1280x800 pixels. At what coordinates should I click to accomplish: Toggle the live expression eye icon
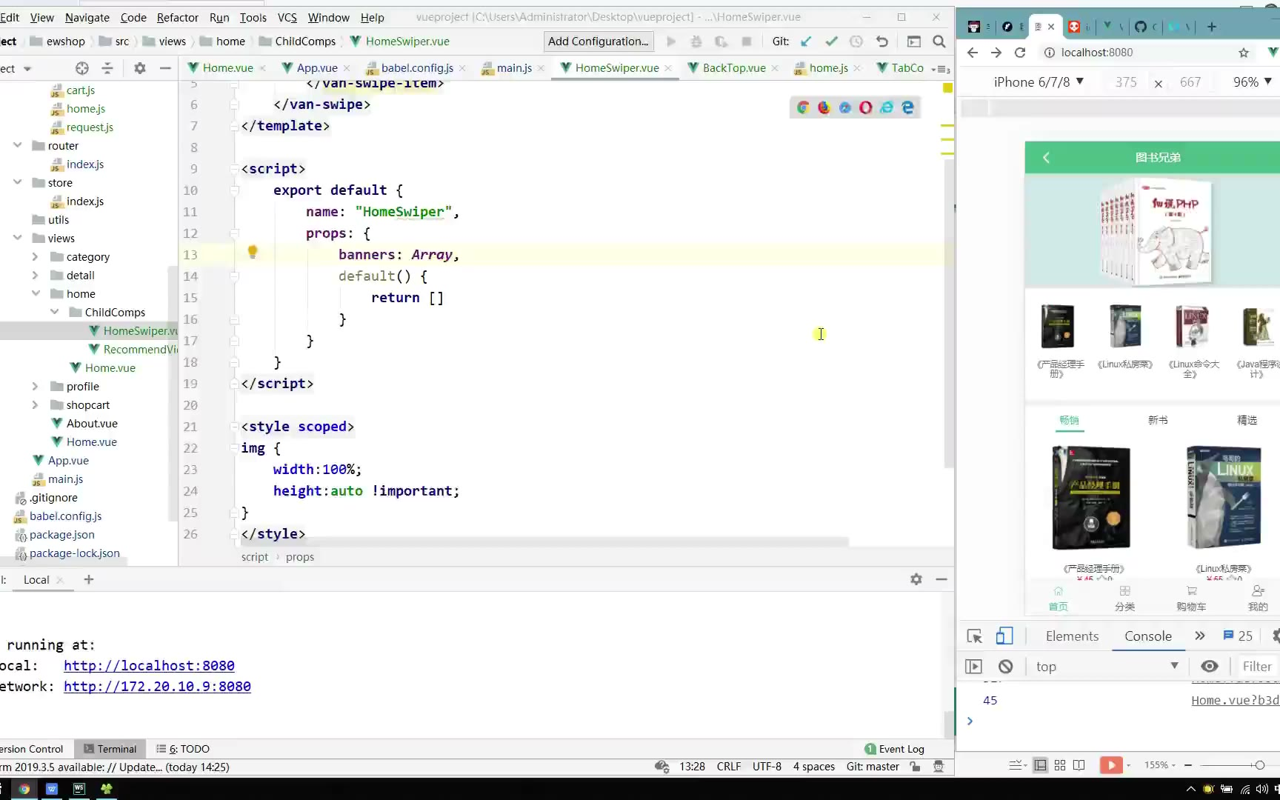[x=1209, y=666]
